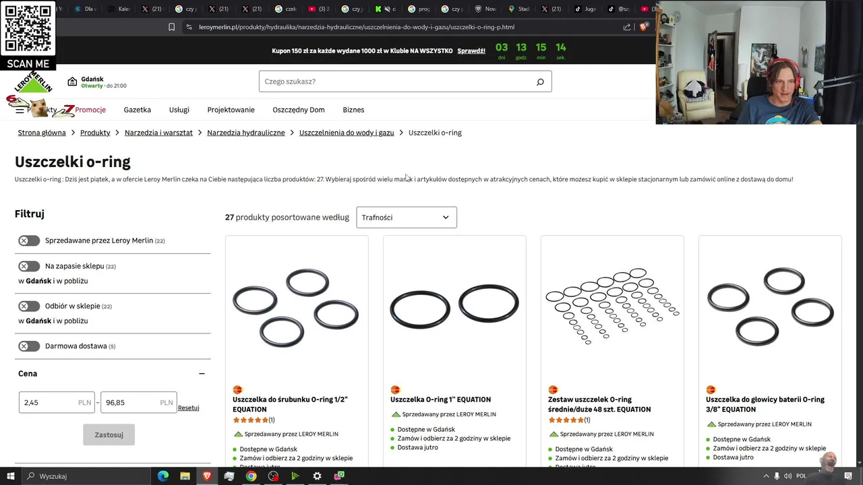
Task: Collapse the Cena filter section
Action: (x=202, y=374)
